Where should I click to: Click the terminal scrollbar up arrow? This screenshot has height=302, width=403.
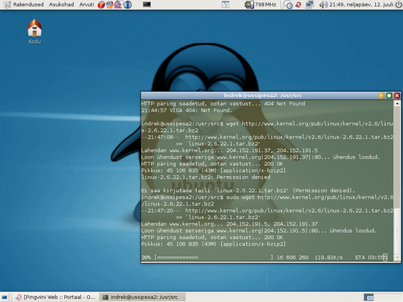(x=397, y=104)
